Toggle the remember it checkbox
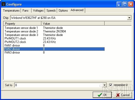This screenshot has height=100, width=135. click(111, 85)
